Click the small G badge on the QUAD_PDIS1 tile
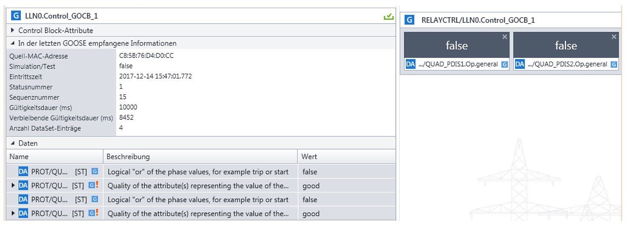The height and width of the screenshot is (228, 629). [504, 65]
